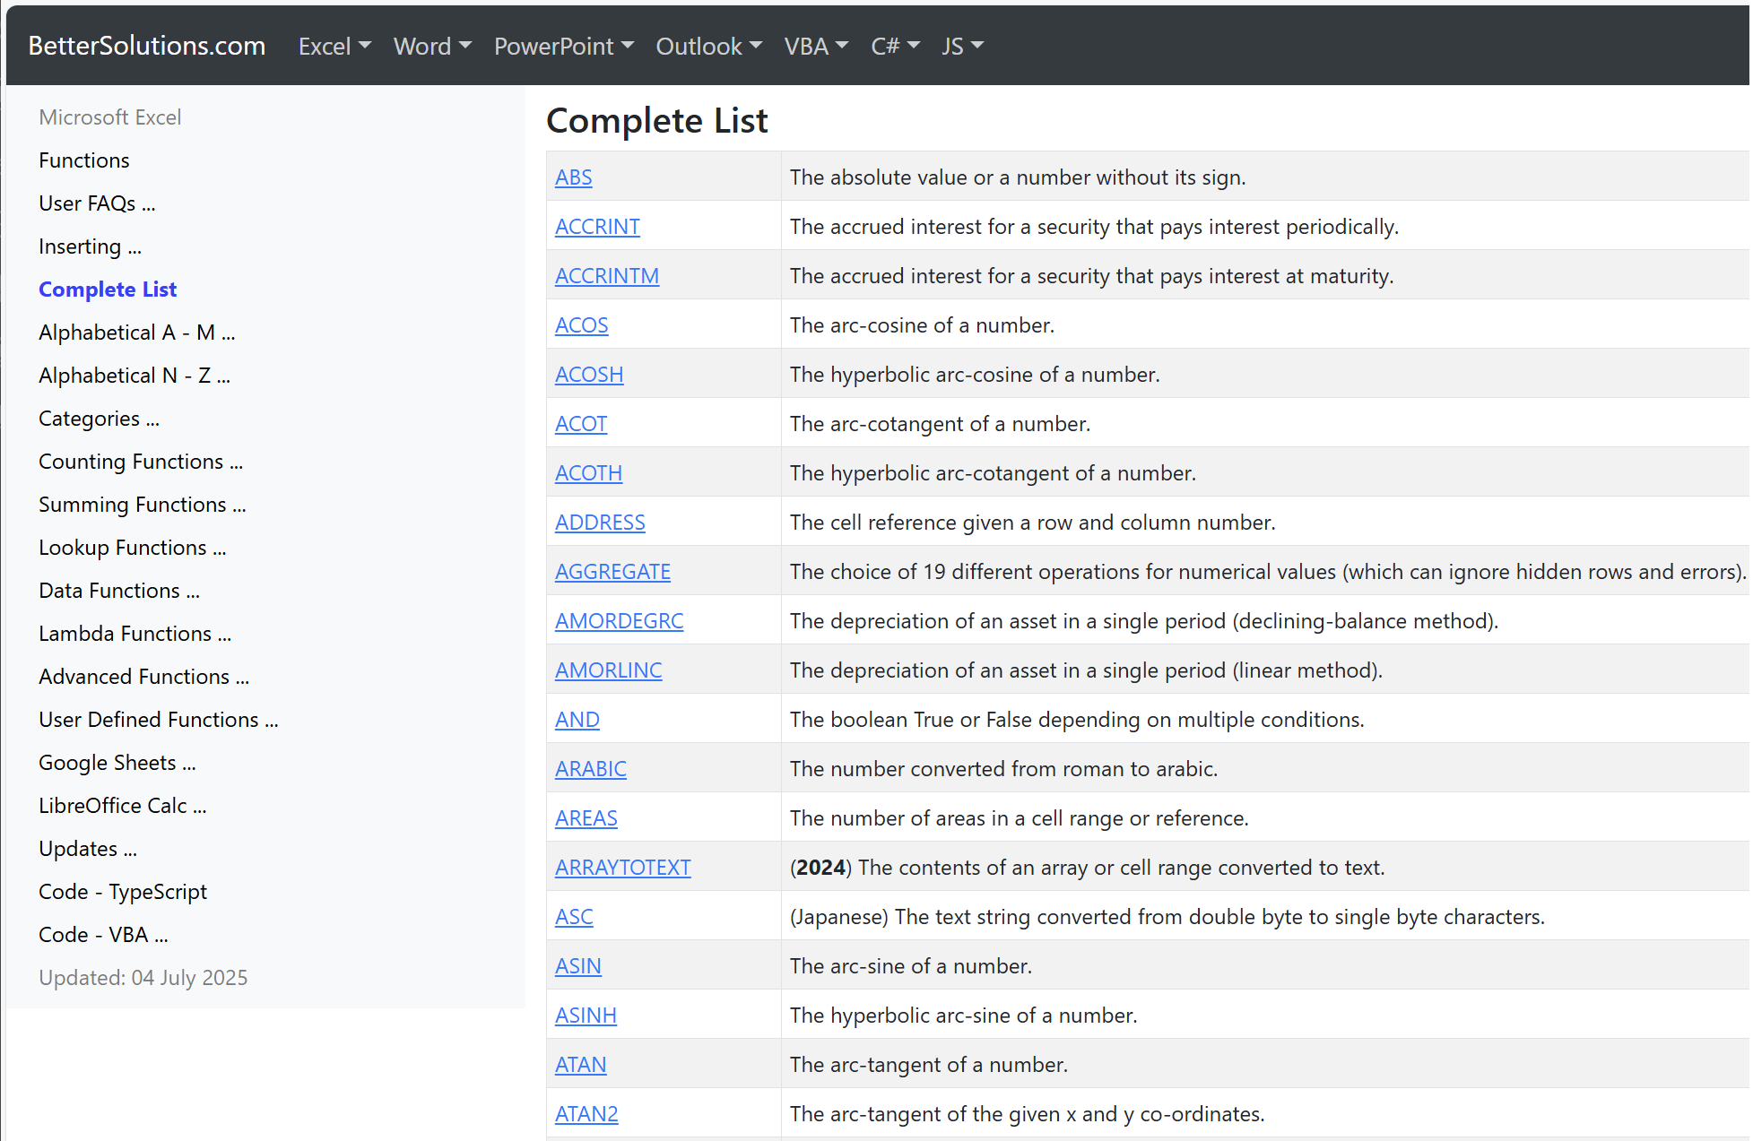Open the AREAS function link
This screenshot has width=1753, height=1141.
[586, 818]
